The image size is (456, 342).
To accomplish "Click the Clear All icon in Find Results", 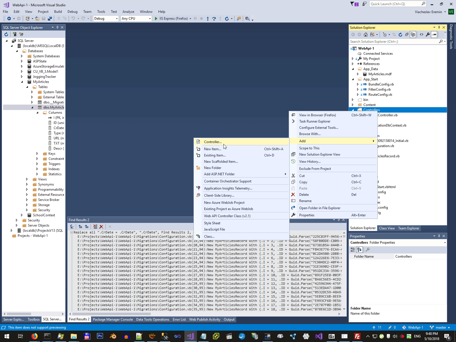I will coord(95,227).
